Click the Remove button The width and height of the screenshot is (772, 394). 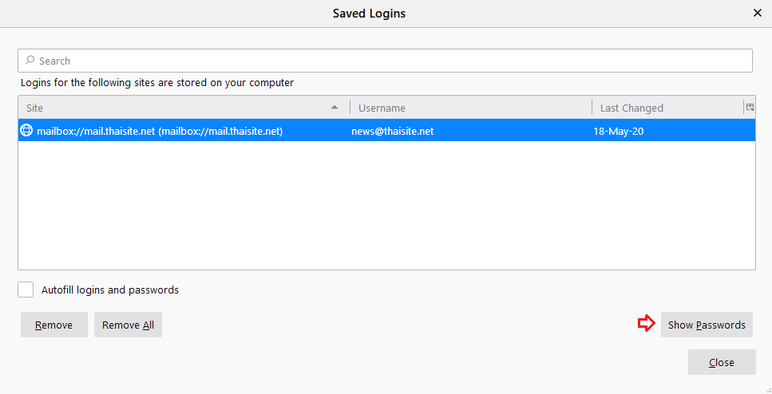54,325
